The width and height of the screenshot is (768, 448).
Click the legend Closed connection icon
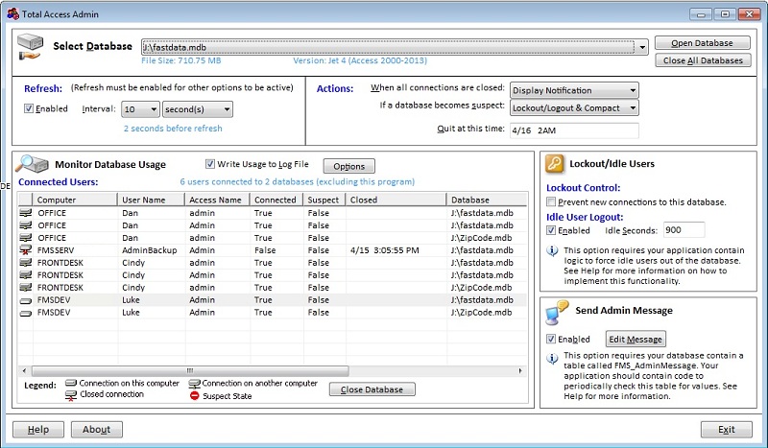point(71,395)
